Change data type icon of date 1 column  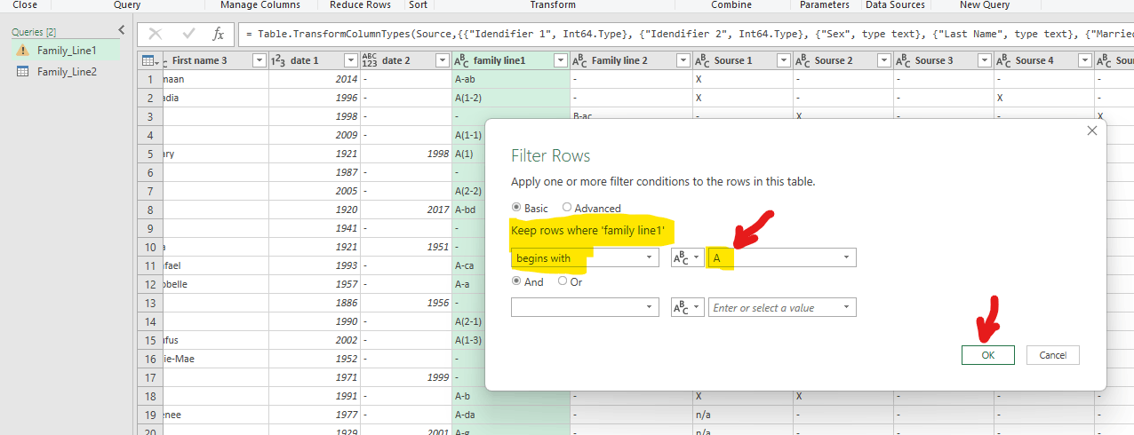point(276,60)
